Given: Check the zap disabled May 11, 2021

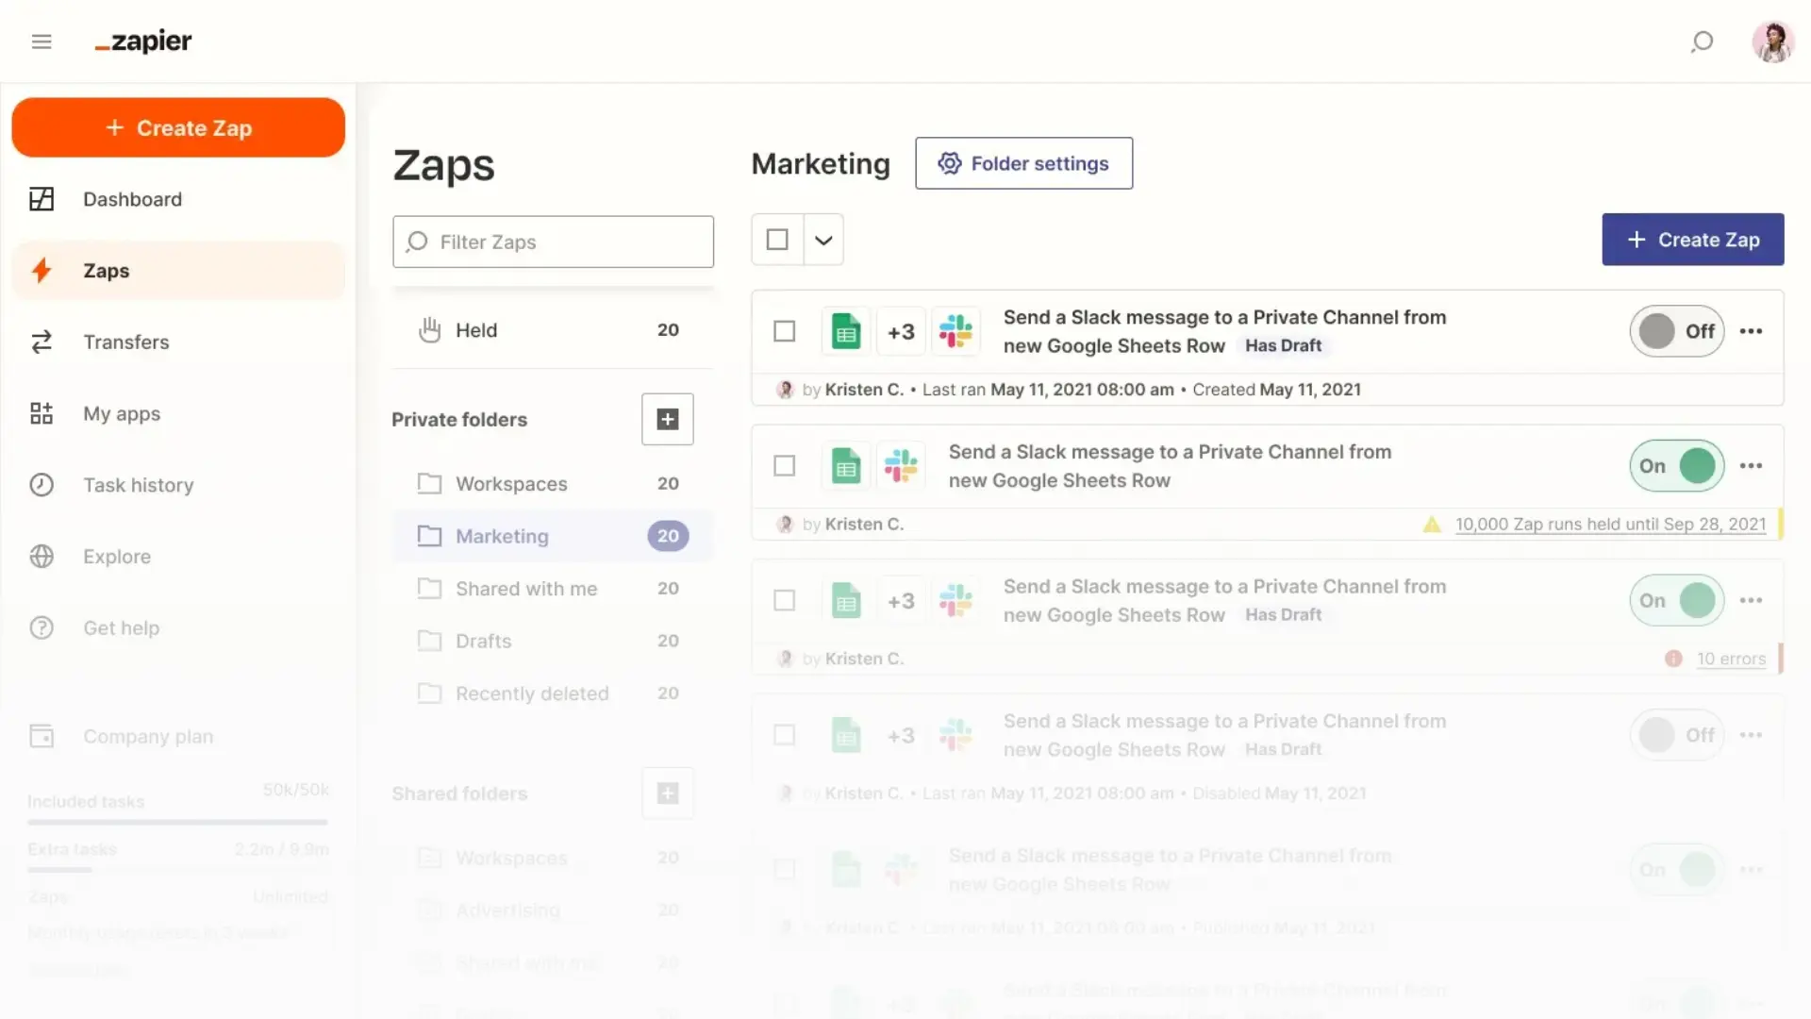Looking at the screenshot, I should 784,735.
